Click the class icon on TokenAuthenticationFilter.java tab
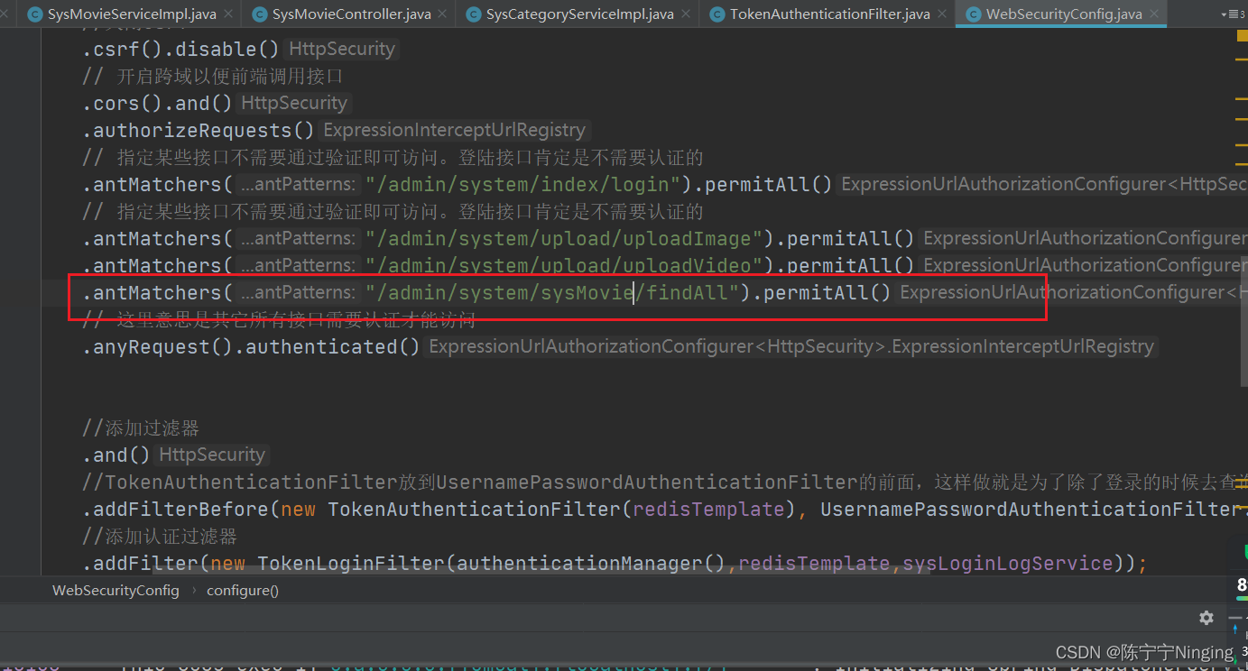Viewport: 1248px width, 671px height. (x=717, y=14)
